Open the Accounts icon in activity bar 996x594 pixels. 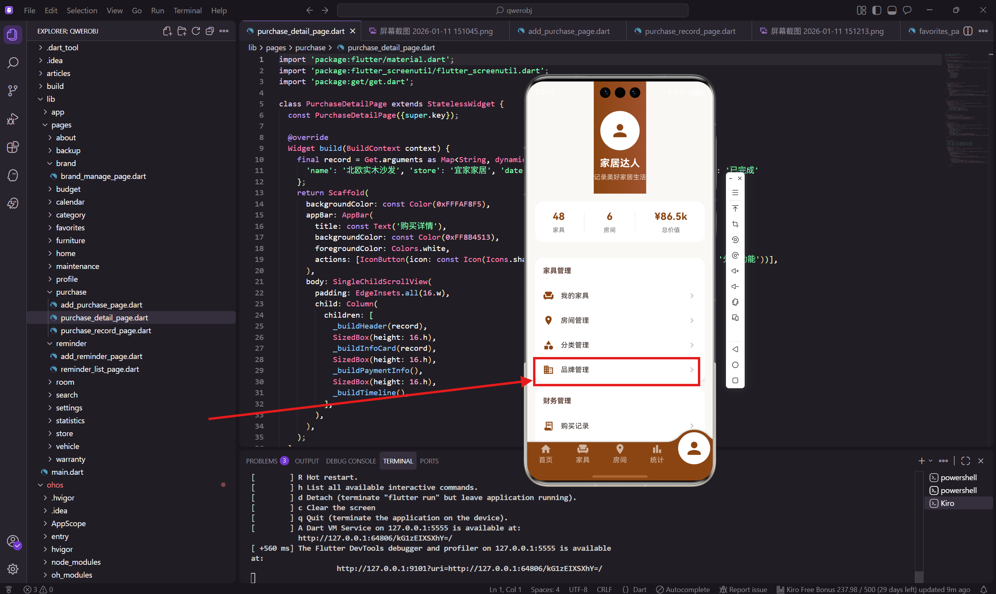13,541
